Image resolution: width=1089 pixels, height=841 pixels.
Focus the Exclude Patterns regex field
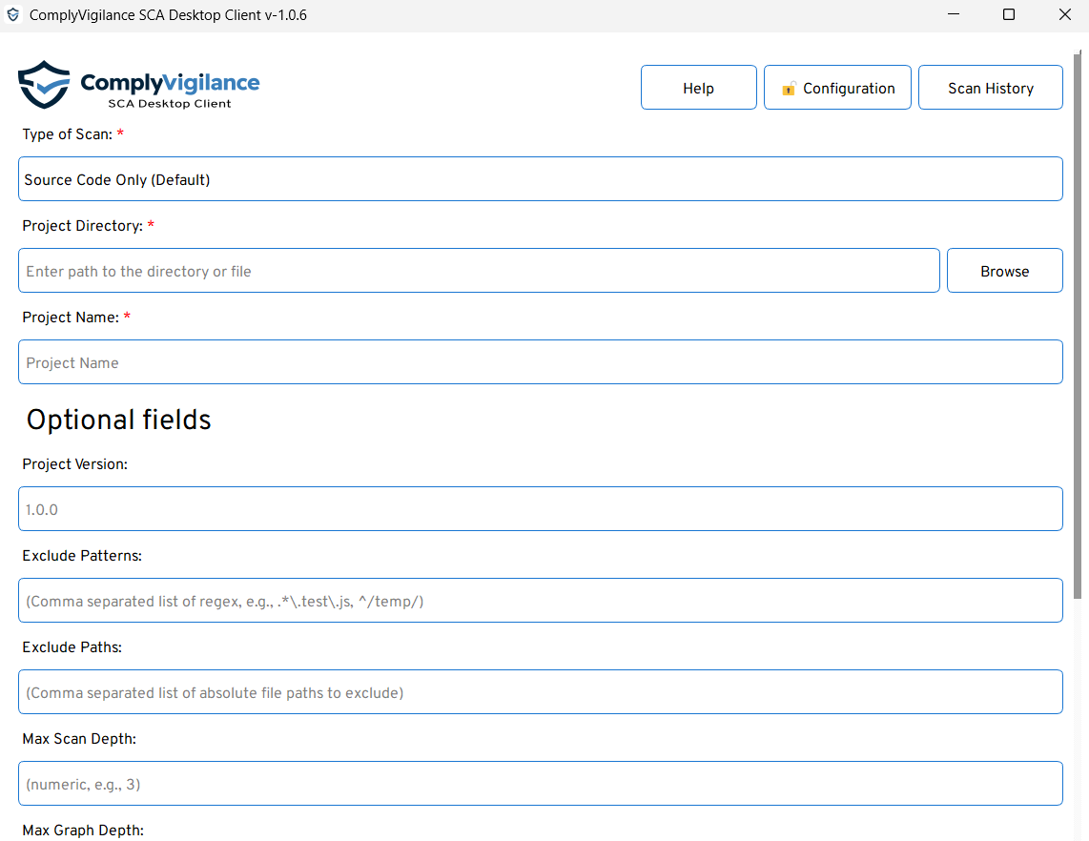point(540,601)
